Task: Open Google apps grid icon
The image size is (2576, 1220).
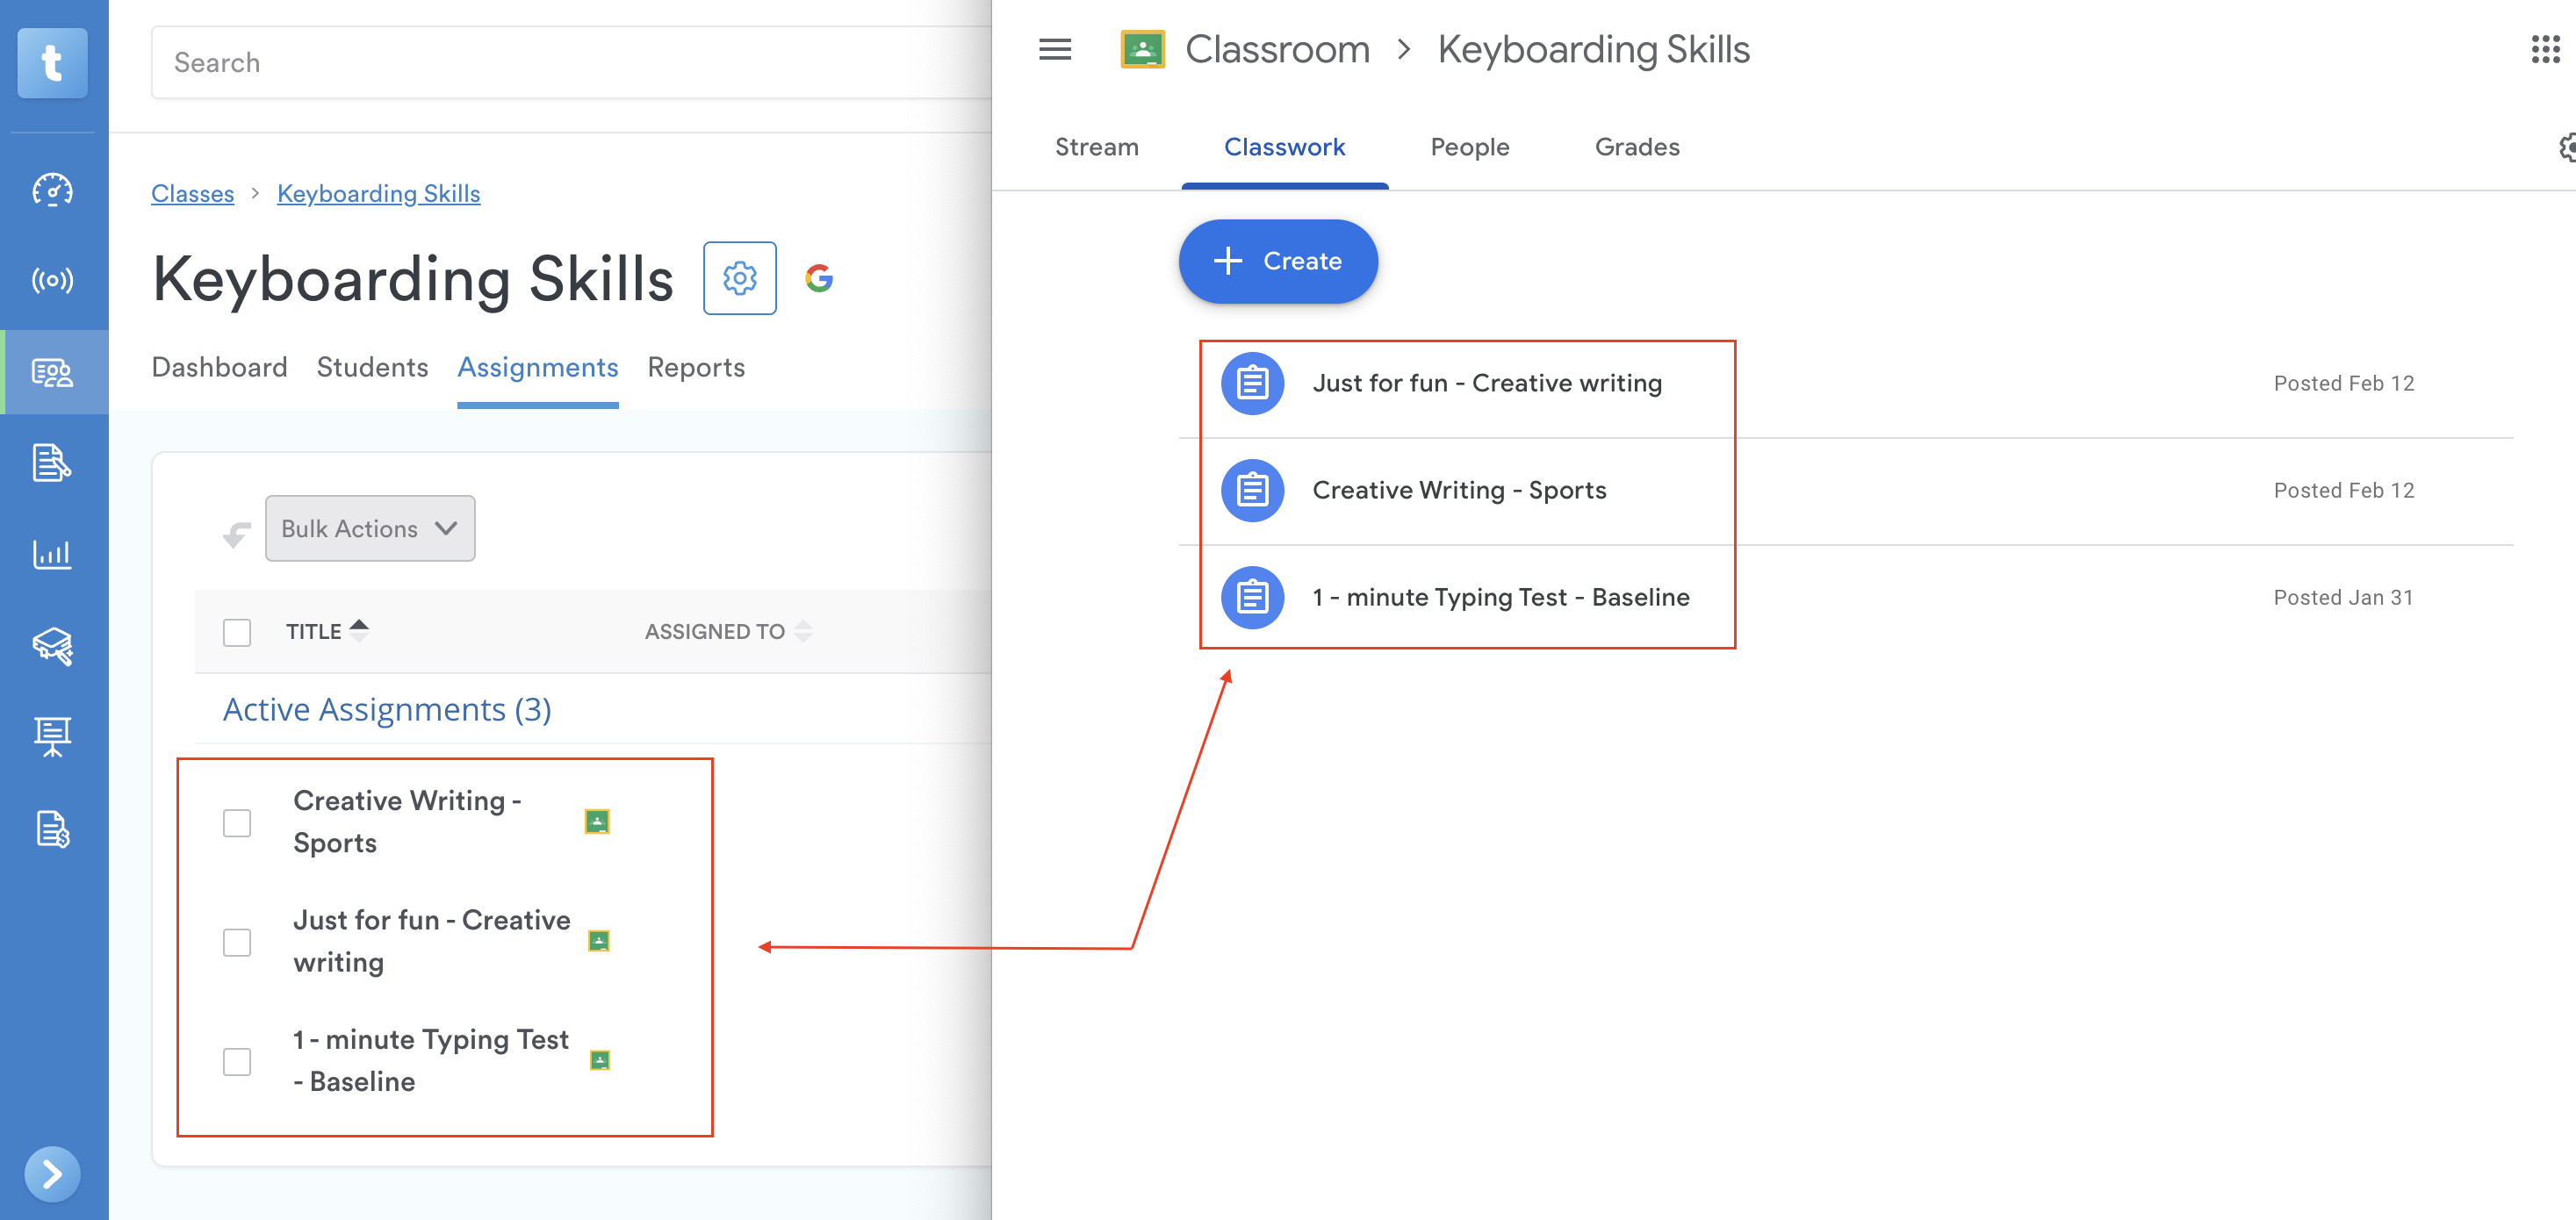Action: pos(2544,49)
